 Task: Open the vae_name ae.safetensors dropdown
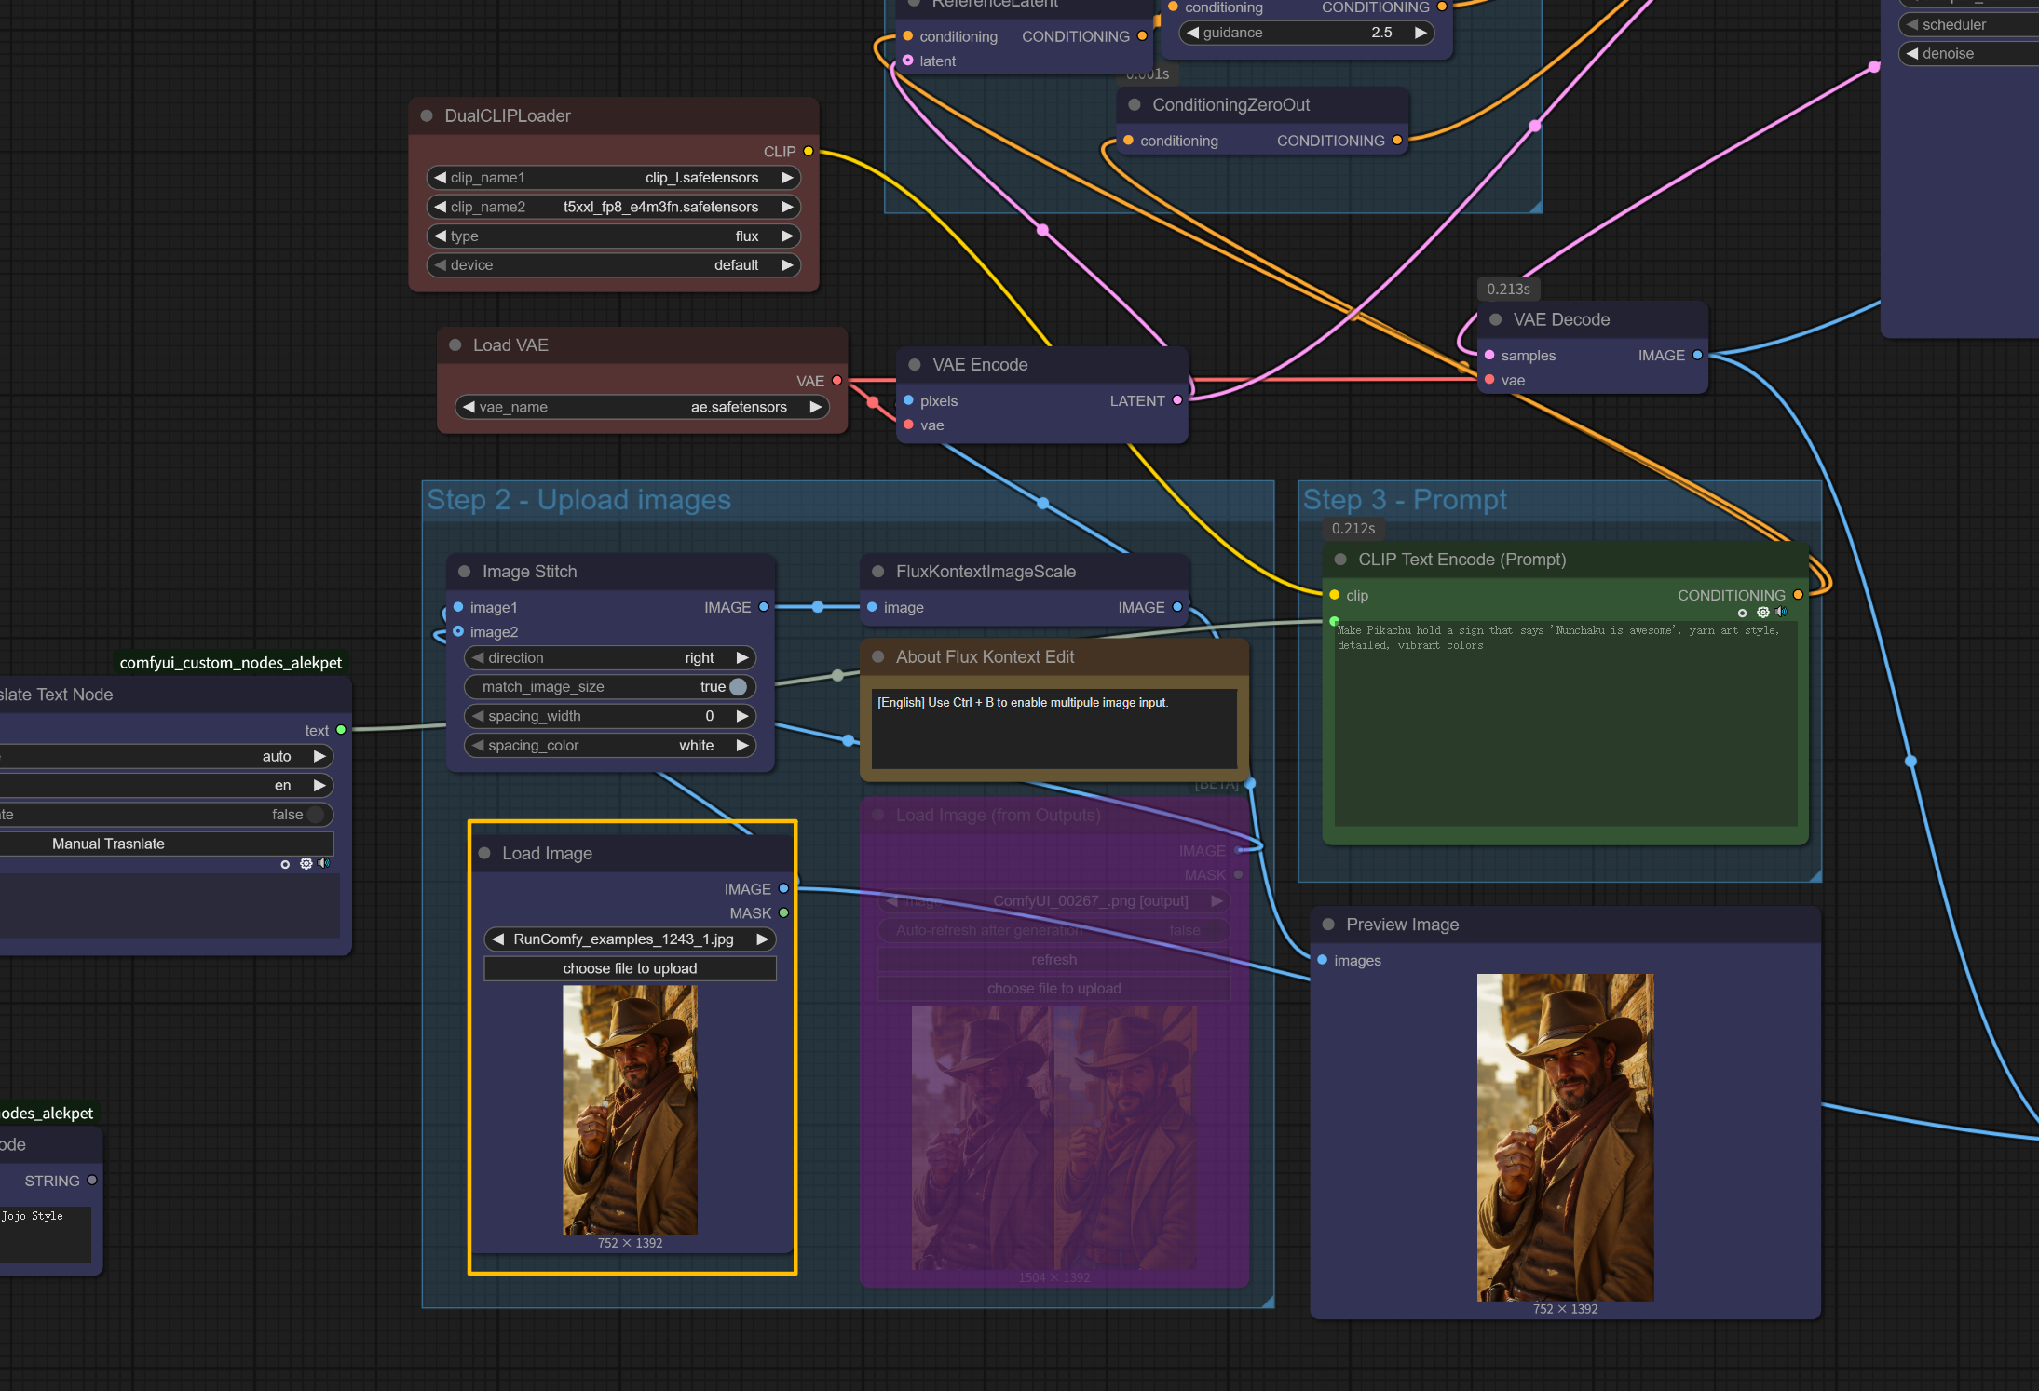(x=642, y=407)
